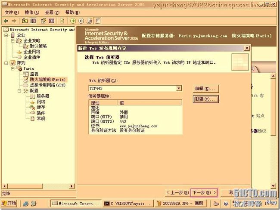
Task: Select 企业插件 tree item
Action: (32, 57)
